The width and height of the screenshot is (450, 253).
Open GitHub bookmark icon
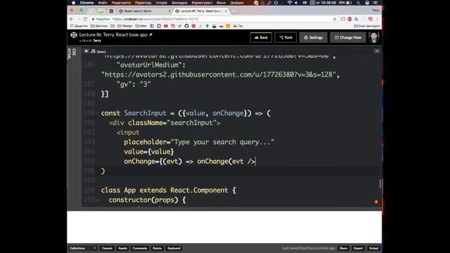[x=186, y=26]
